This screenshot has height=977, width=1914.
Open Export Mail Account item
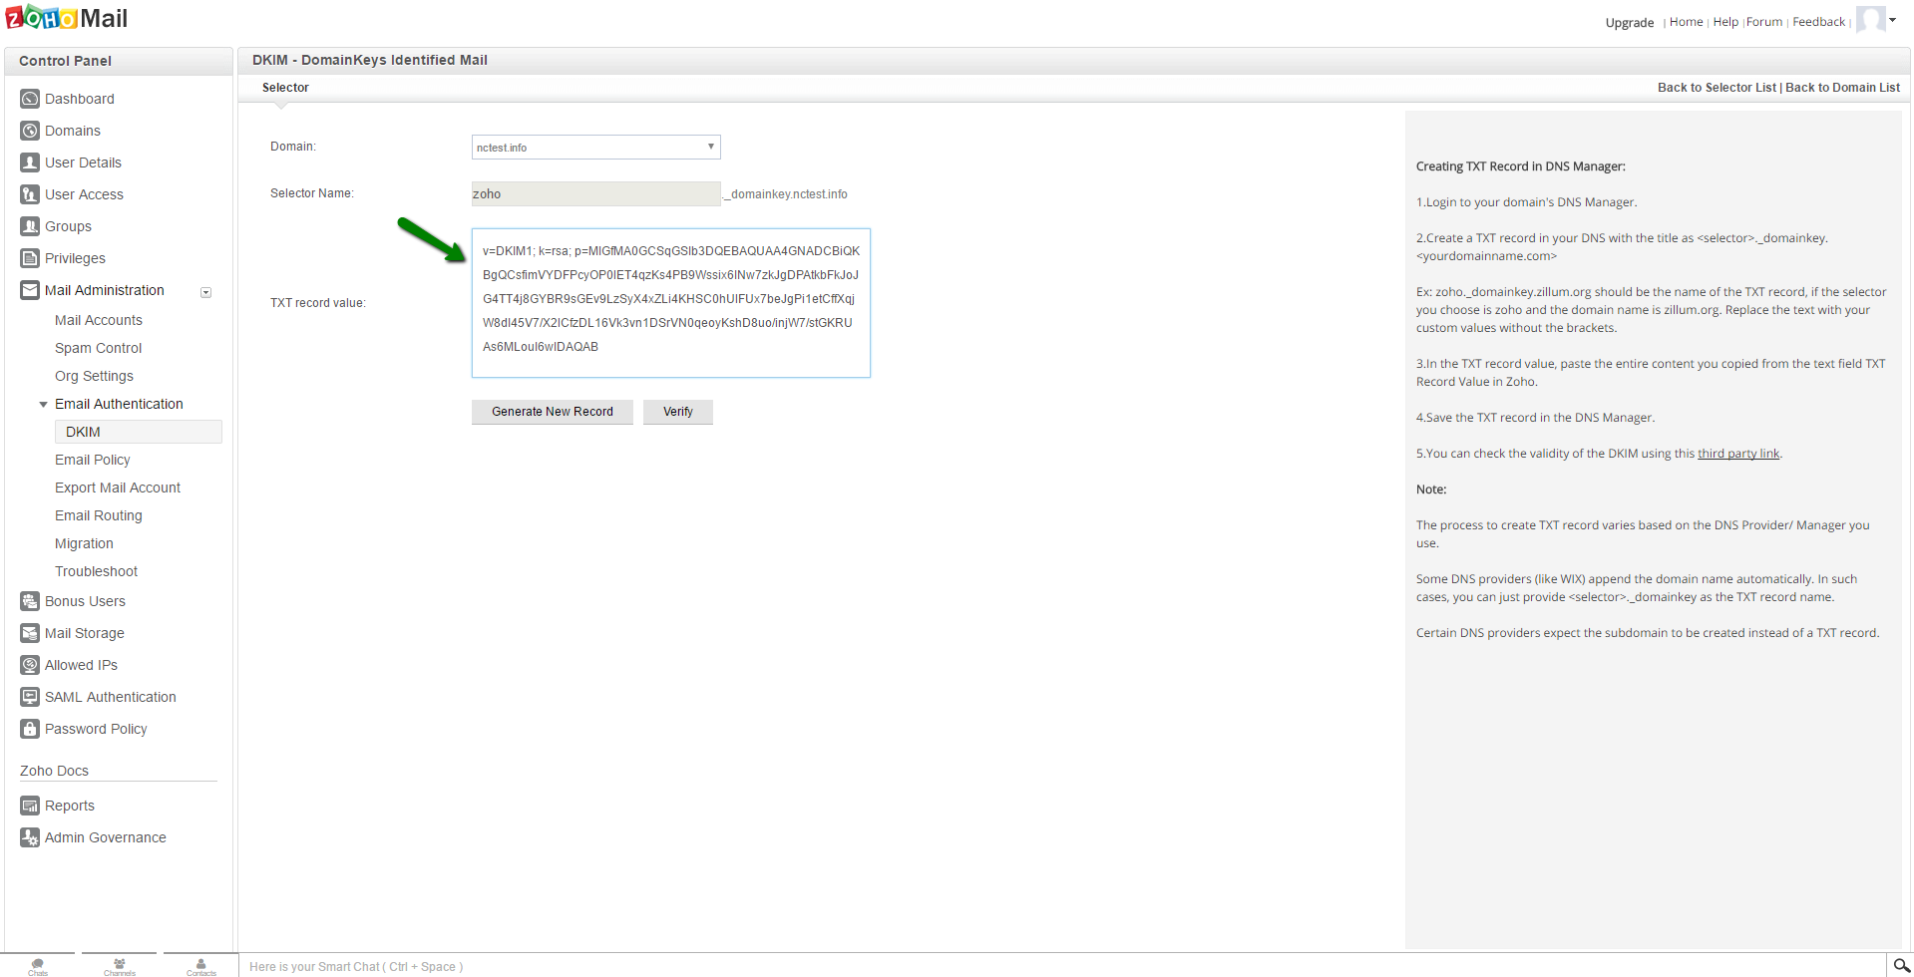(118, 488)
